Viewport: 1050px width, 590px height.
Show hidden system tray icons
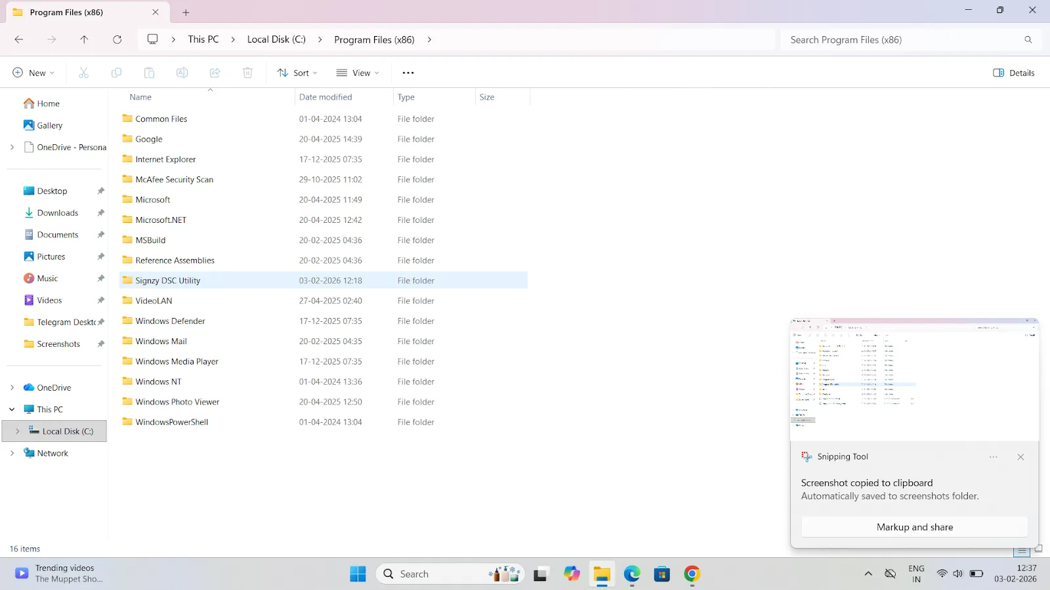[x=868, y=574]
